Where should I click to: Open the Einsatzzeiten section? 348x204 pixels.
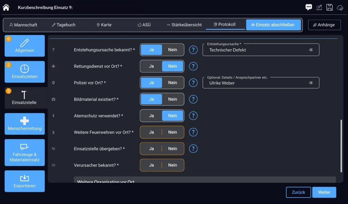click(24, 72)
